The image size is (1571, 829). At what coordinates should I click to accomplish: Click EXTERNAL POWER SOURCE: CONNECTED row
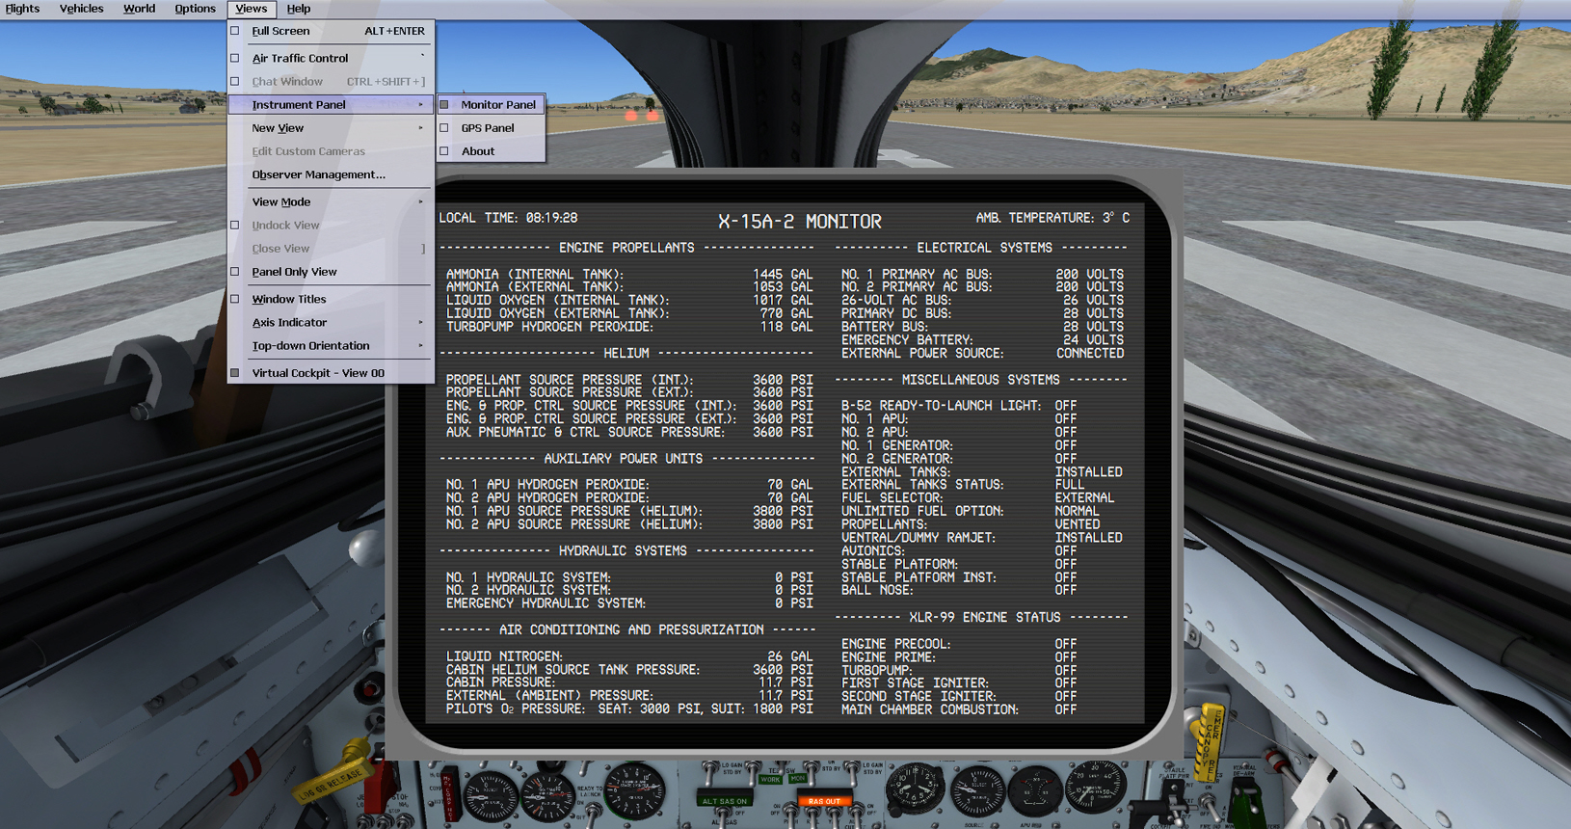[982, 353]
